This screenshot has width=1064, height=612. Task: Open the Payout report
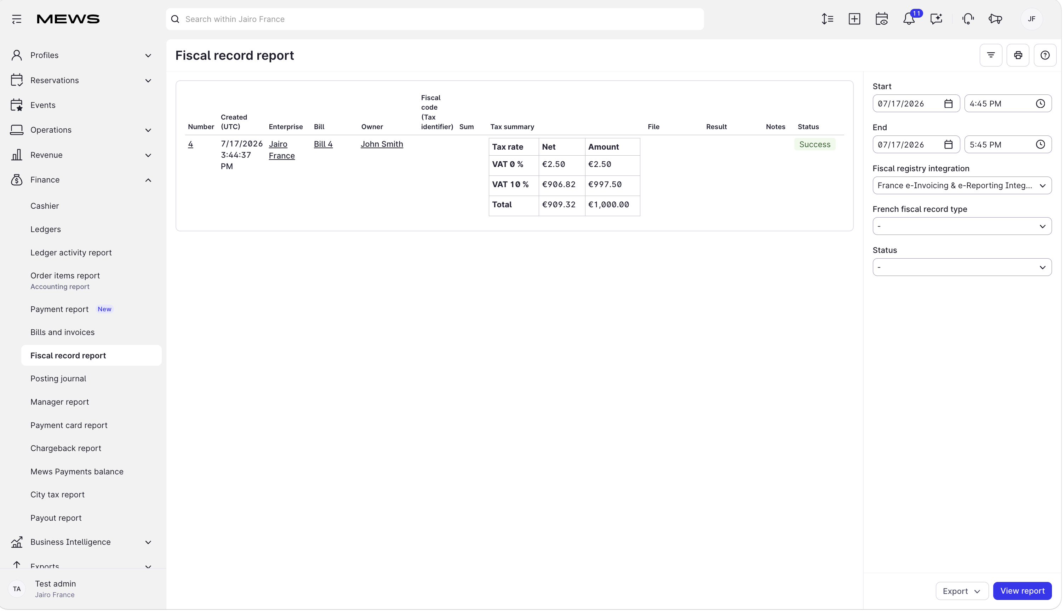pos(56,519)
